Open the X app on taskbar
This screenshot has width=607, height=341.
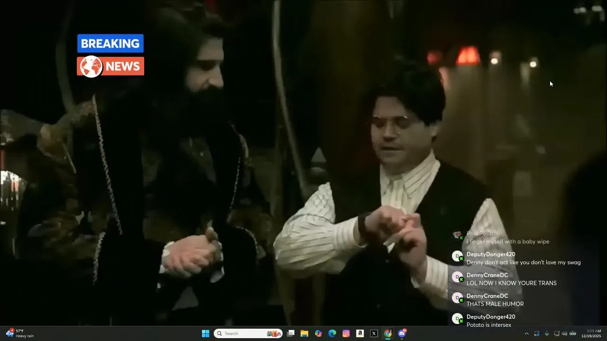pyautogui.click(x=374, y=333)
